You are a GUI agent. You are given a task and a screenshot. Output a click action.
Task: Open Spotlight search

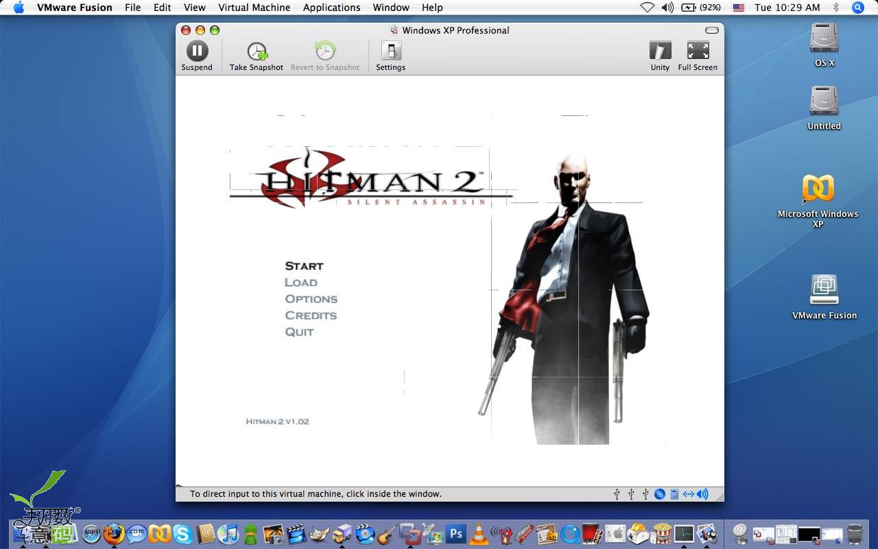click(x=858, y=8)
